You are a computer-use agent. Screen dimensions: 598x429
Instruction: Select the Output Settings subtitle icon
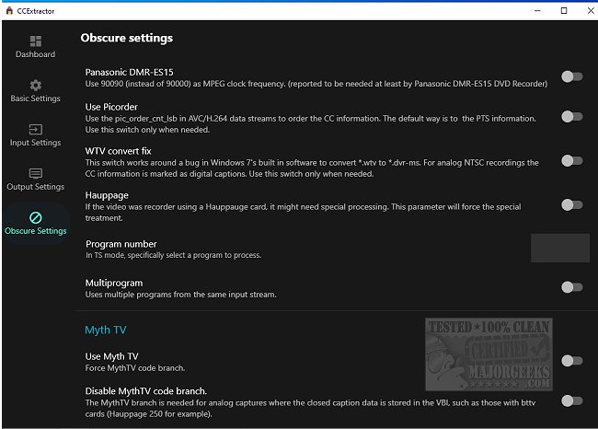(36, 174)
